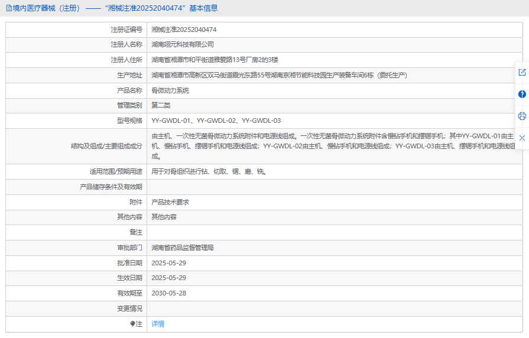
Task: Click the bulb icon next to 注
Action: tap(132, 324)
